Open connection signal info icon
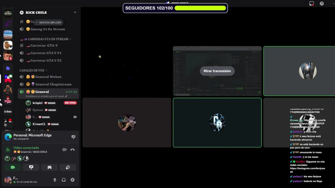335x188 pixels. click(8, 150)
